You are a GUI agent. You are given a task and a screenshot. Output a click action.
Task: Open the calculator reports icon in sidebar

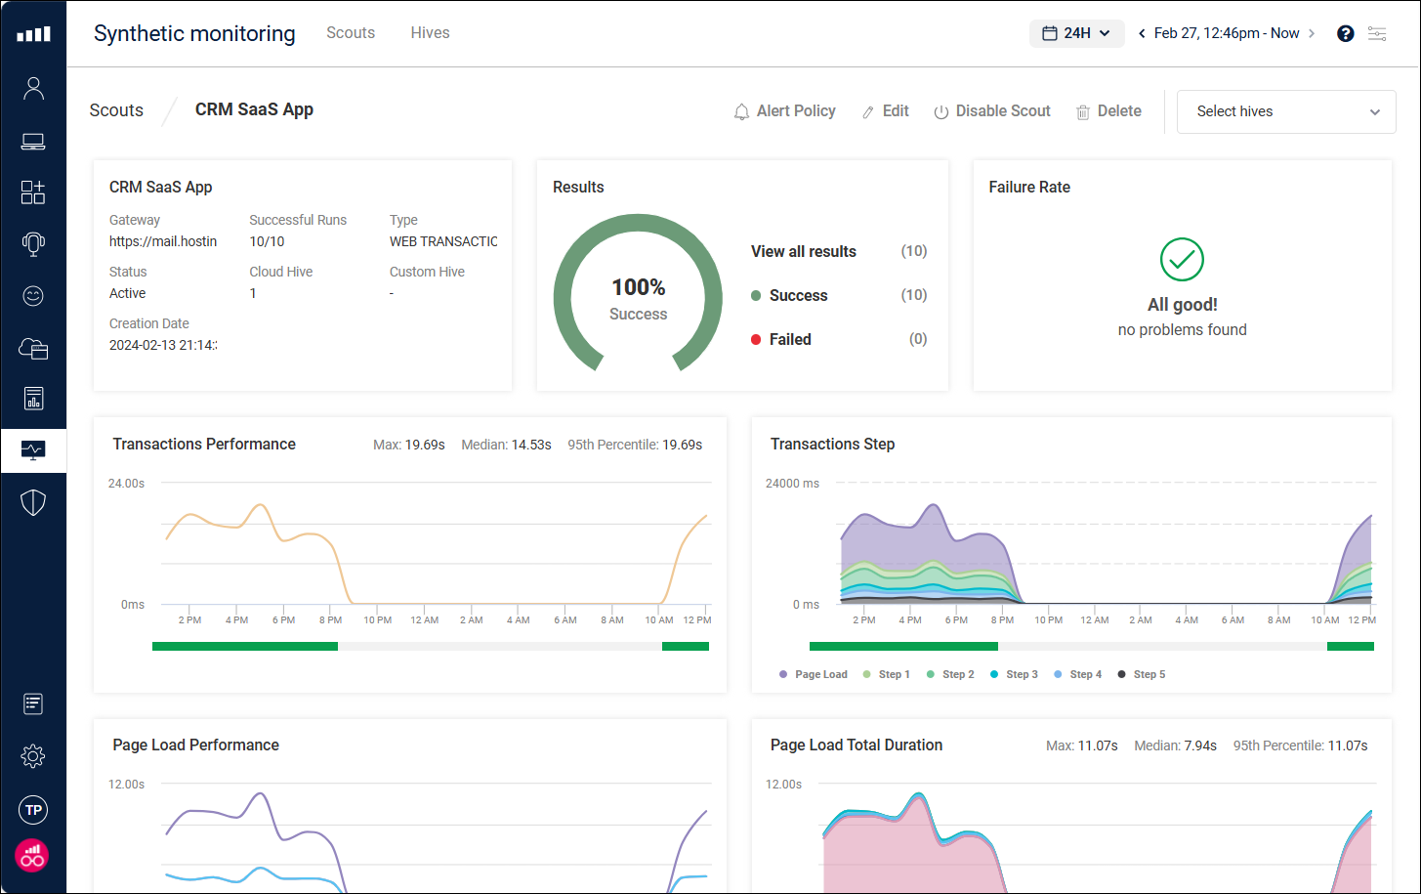(x=33, y=399)
